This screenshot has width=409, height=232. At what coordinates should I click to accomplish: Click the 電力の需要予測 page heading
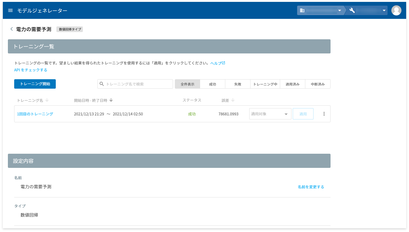(34, 29)
